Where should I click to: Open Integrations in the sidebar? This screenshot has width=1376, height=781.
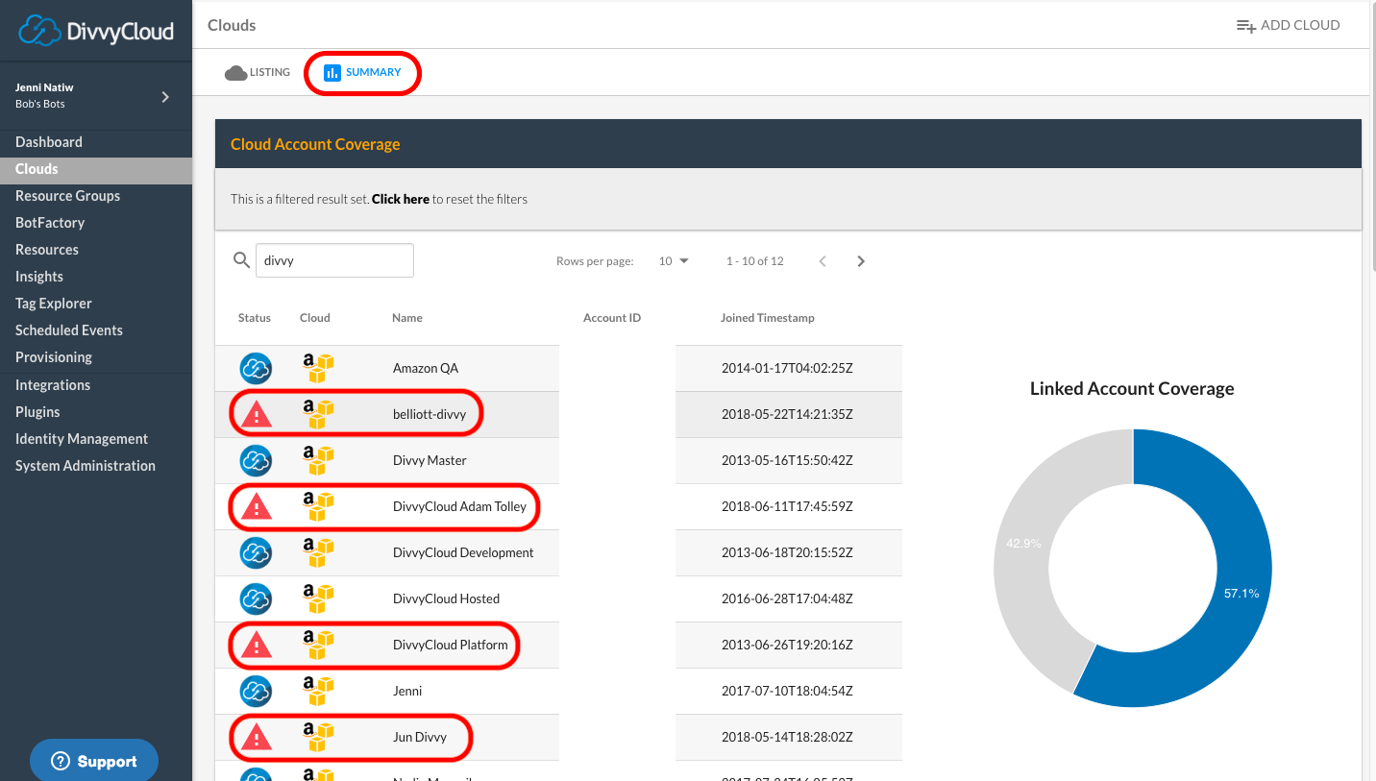pyautogui.click(x=53, y=385)
